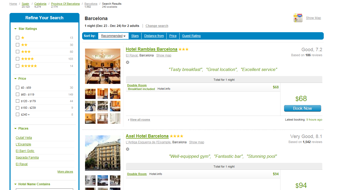Open the Hotel Ramblas Barcelona title link
The width and height of the screenshot is (338, 190).
click(x=152, y=49)
